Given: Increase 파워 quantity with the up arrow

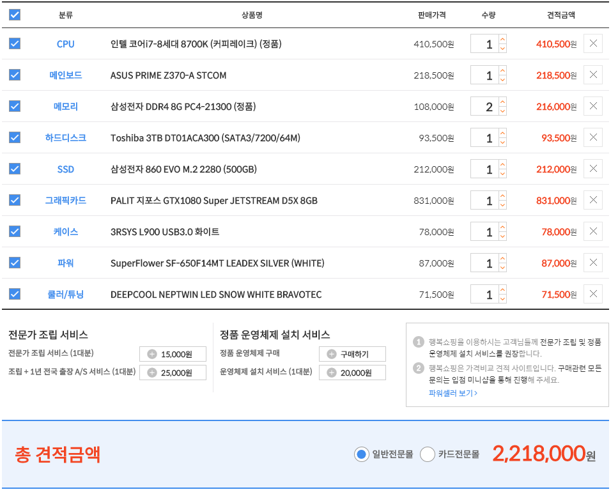Looking at the screenshot, I should [x=503, y=258].
